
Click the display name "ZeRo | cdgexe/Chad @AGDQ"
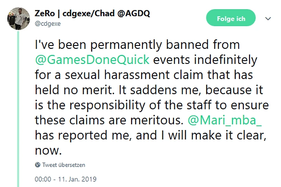[x=92, y=13]
